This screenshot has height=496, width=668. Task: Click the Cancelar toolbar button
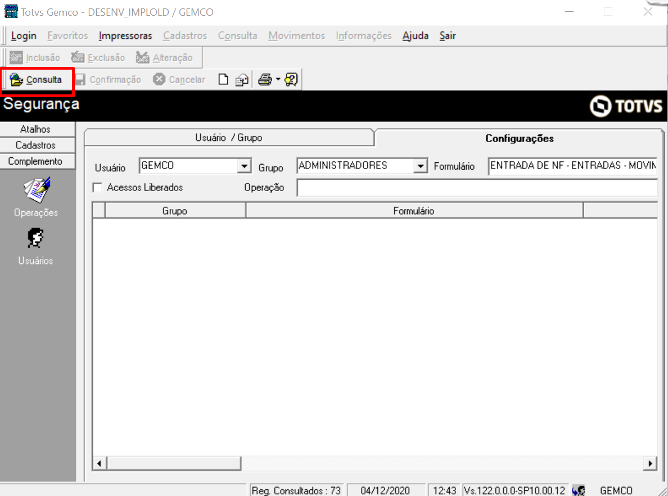point(179,80)
